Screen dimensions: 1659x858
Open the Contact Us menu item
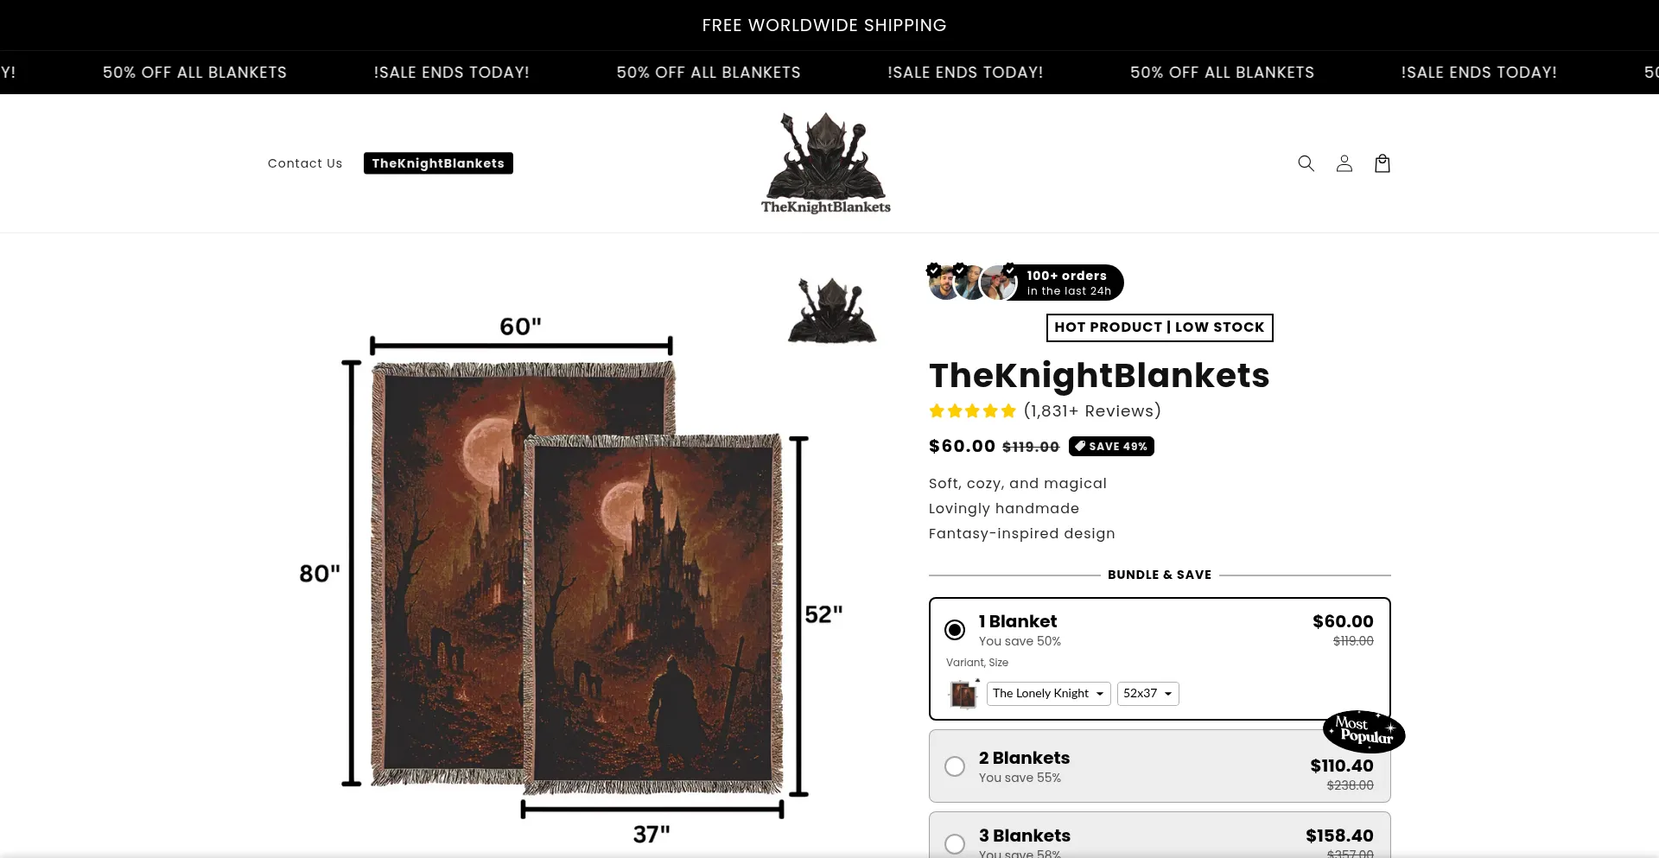coord(305,163)
